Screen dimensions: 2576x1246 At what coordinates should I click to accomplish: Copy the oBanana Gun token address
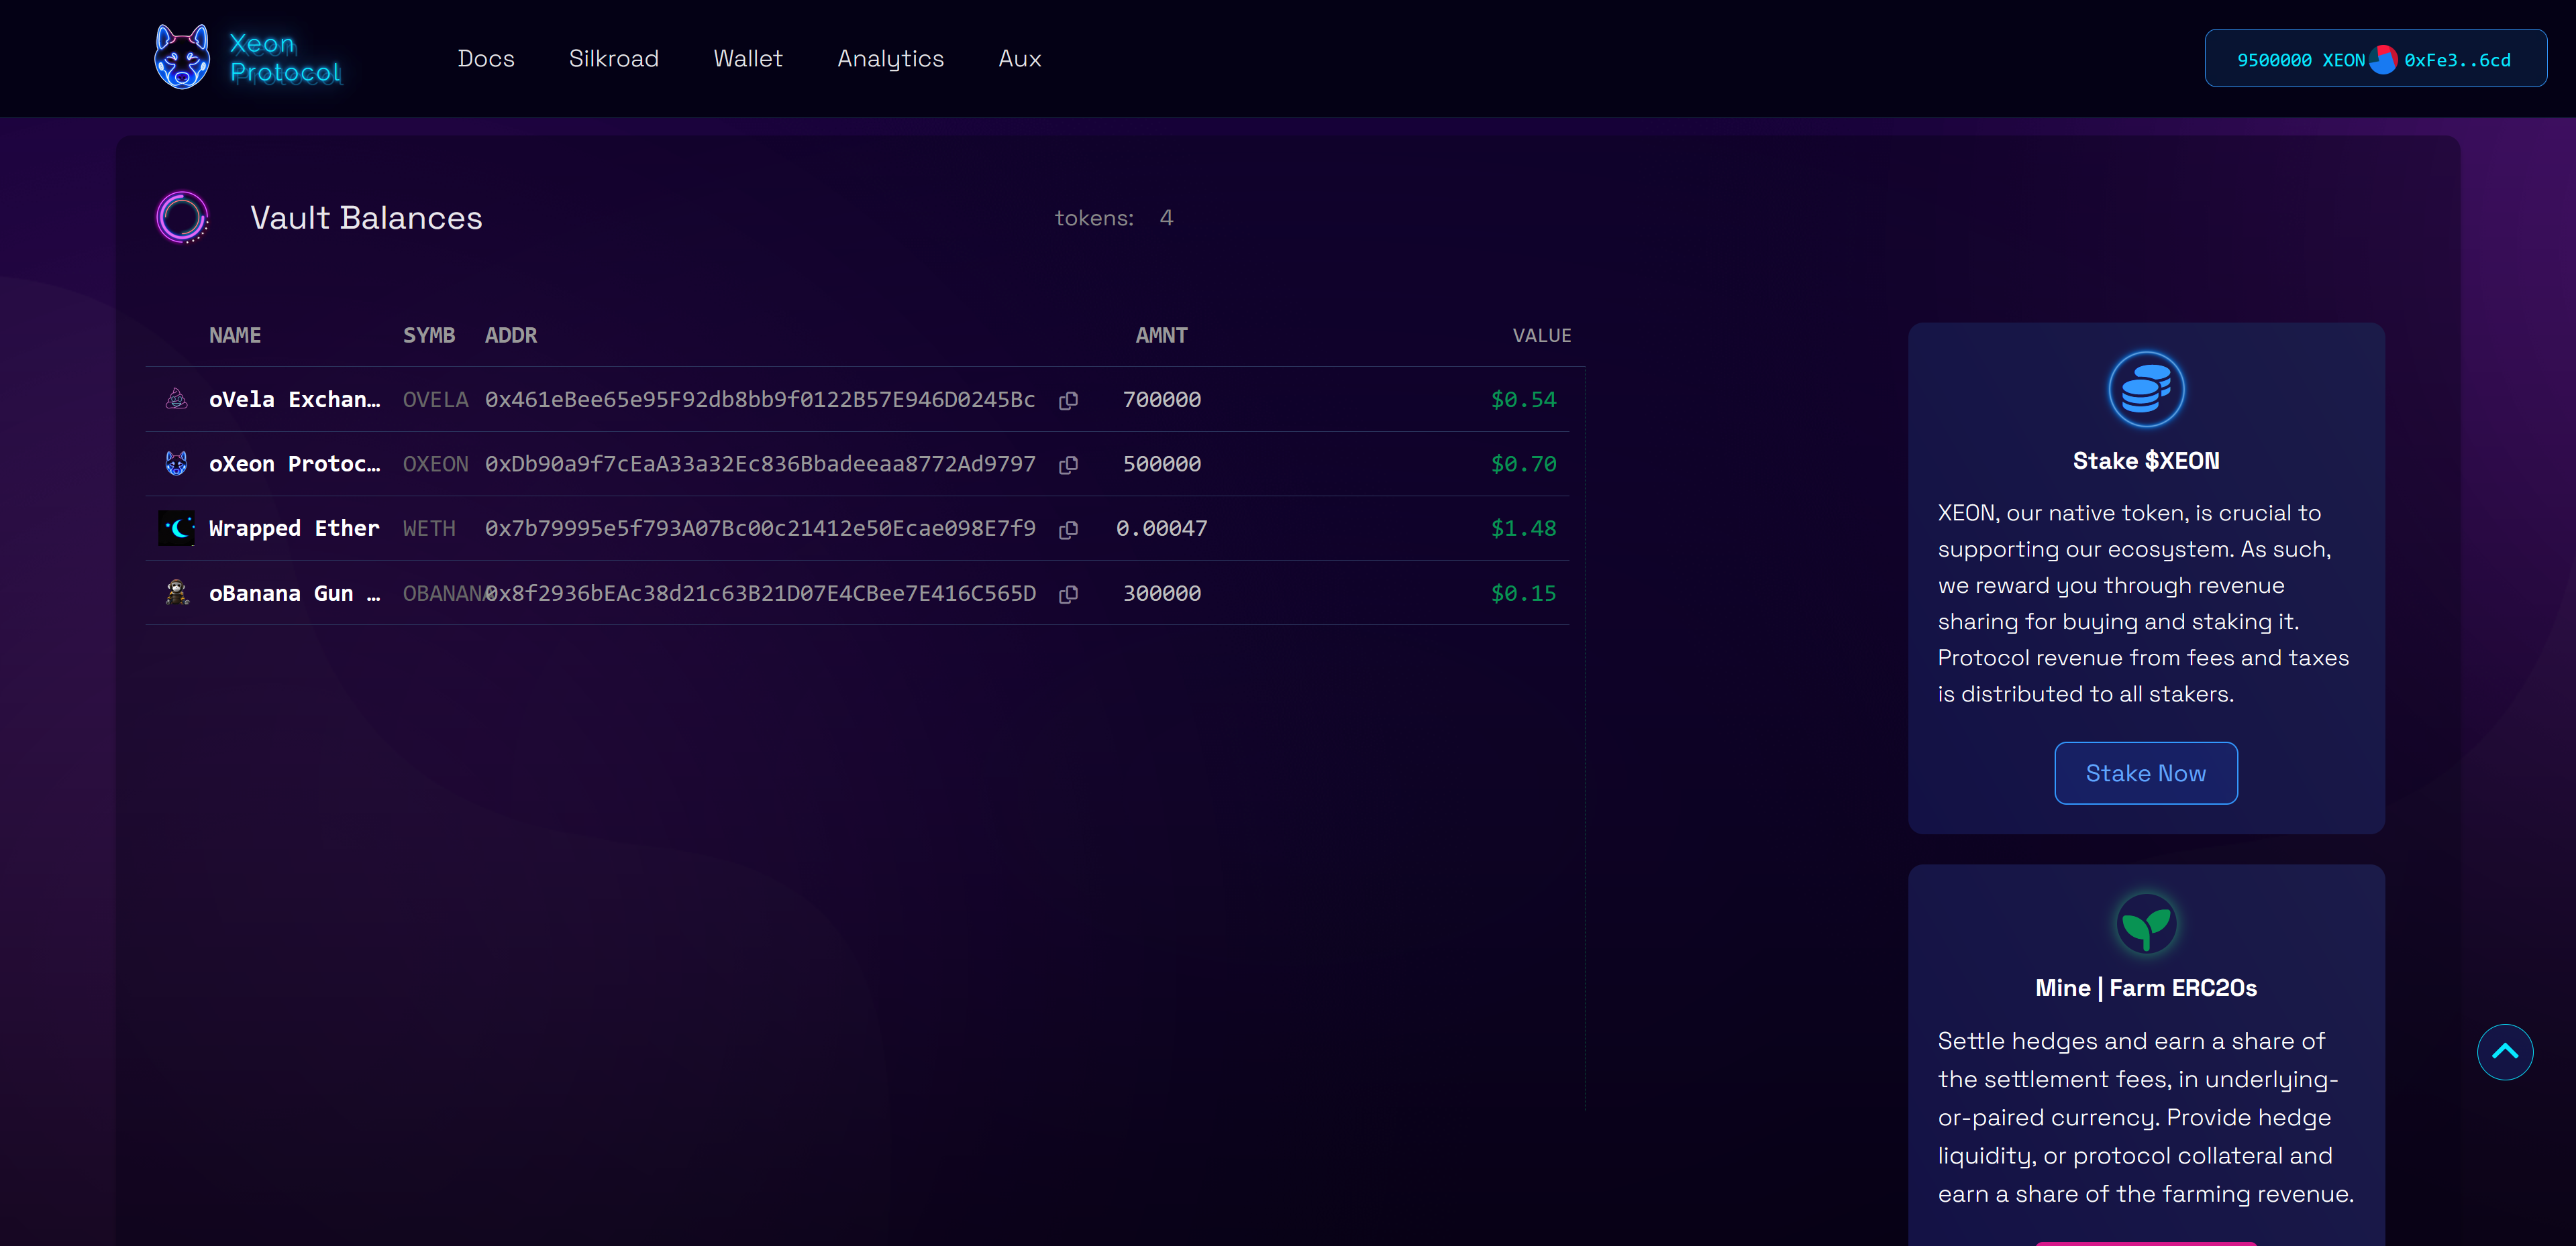[x=1068, y=595]
